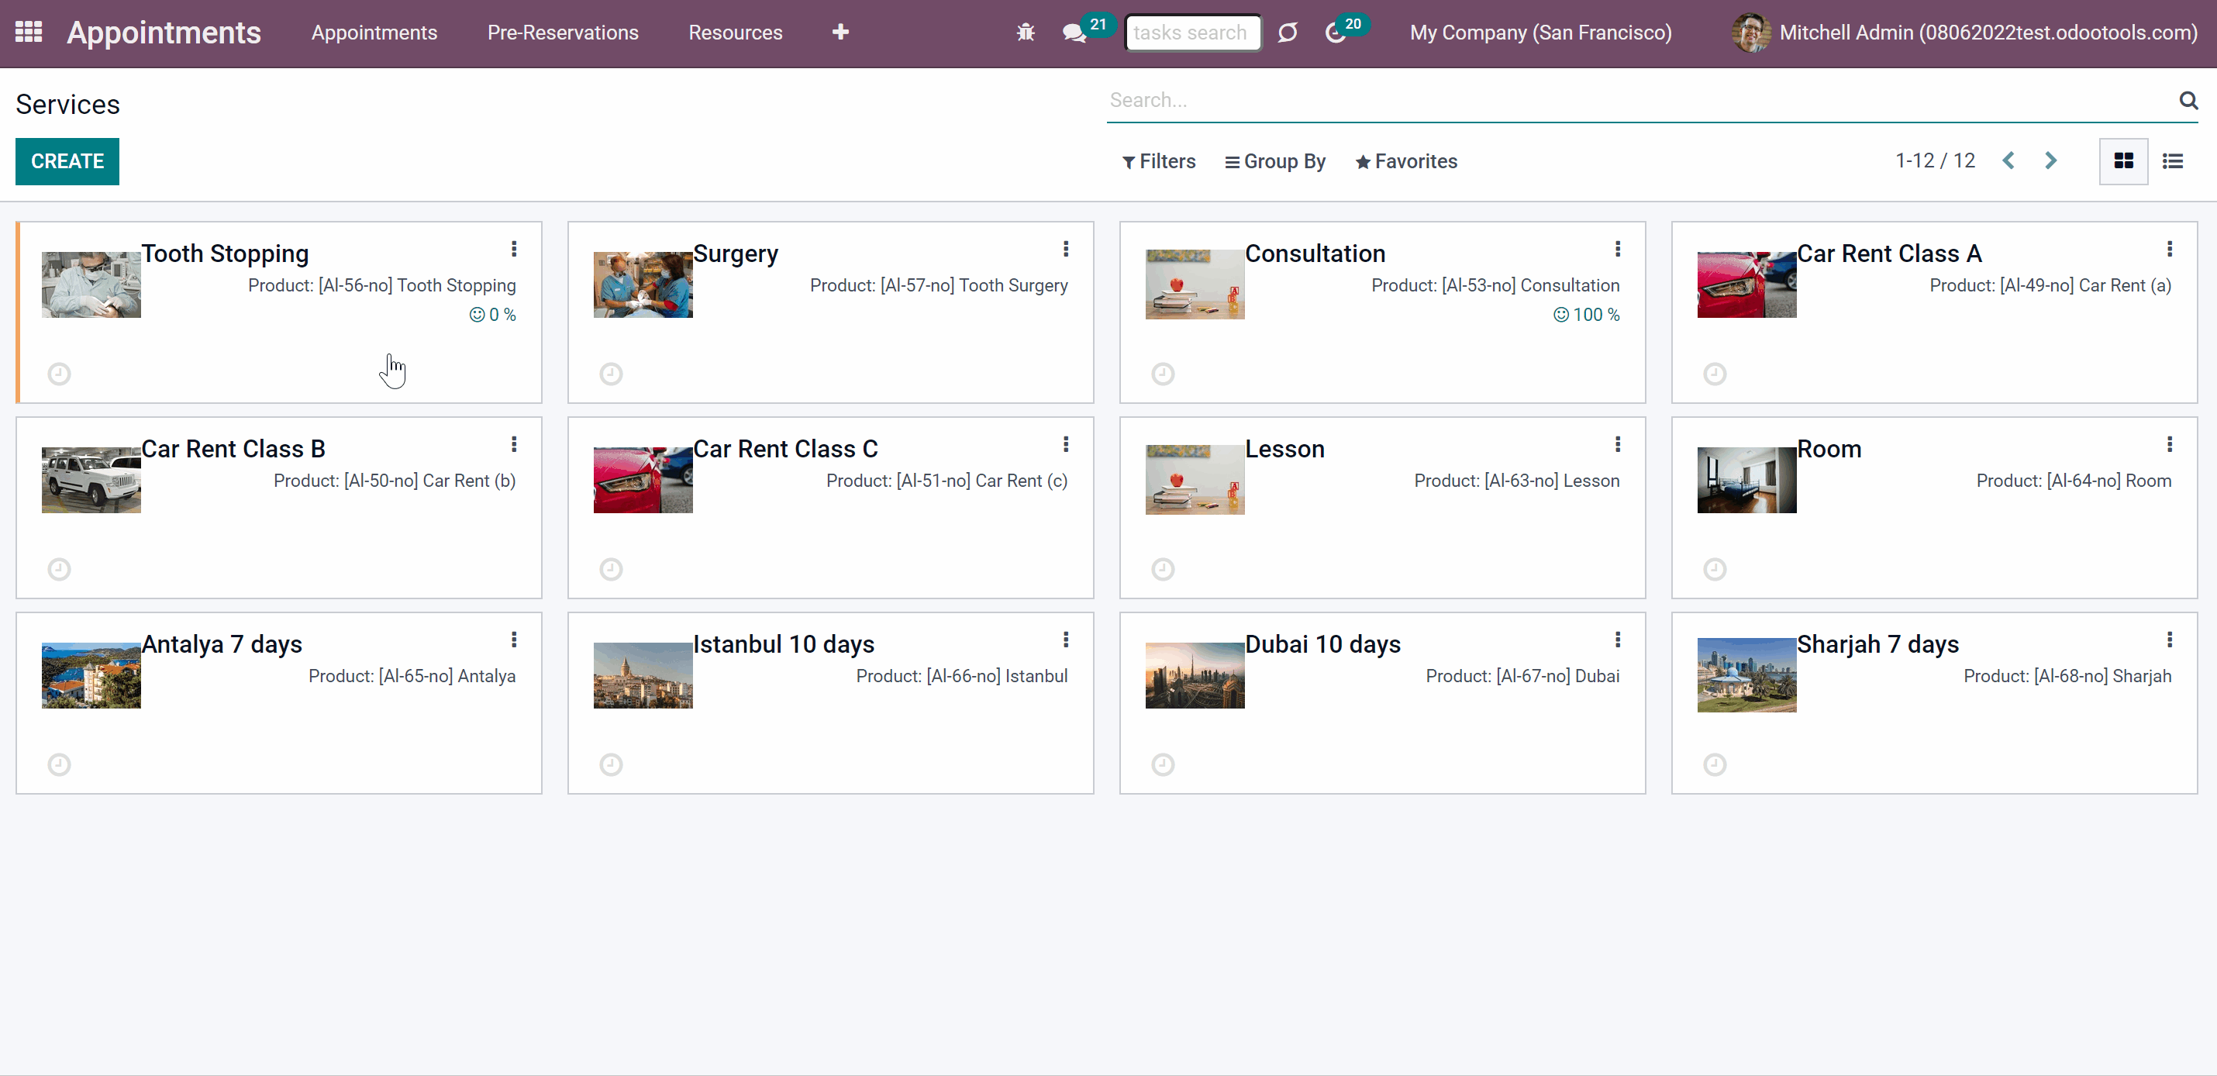The image size is (2217, 1076).
Task: Click activity clock on Car Rent Class B card
Action: point(60,569)
